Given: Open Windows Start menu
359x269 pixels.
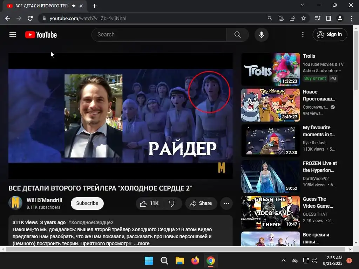Looking at the screenshot, I should click(149, 261).
